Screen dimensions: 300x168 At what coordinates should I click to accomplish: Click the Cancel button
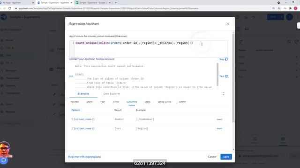pos(212,157)
